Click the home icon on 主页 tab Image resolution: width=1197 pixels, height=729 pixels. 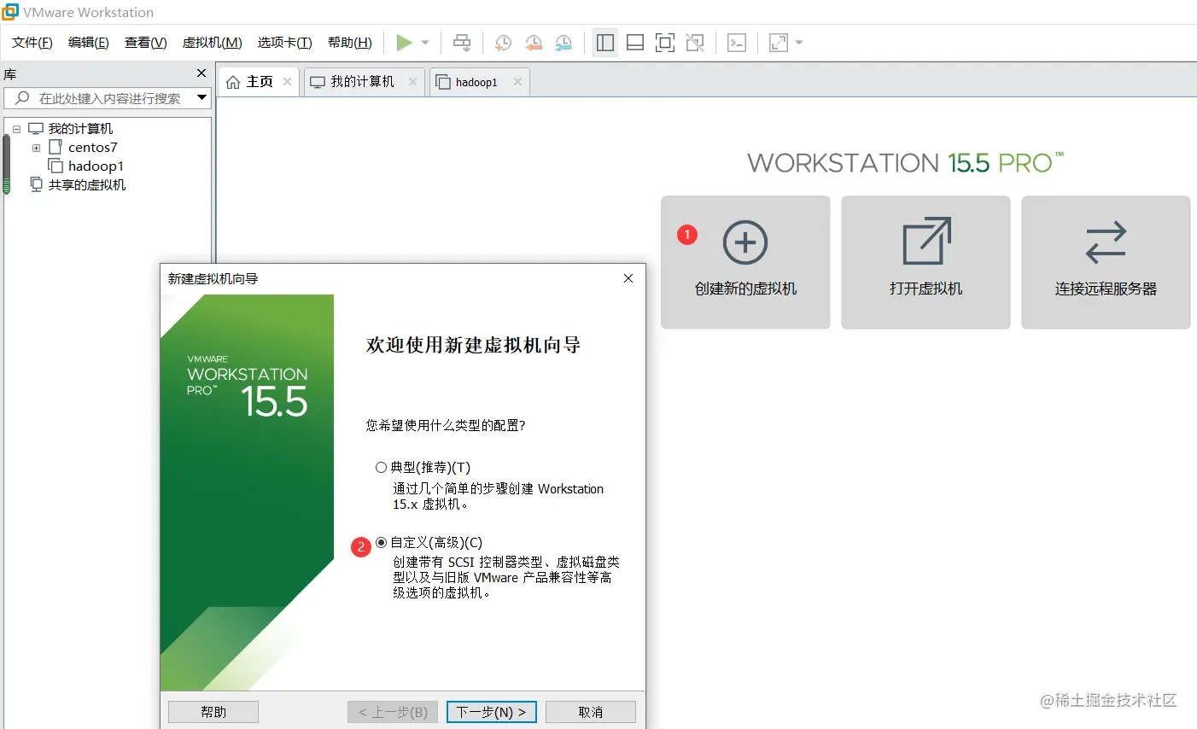[x=233, y=82]
